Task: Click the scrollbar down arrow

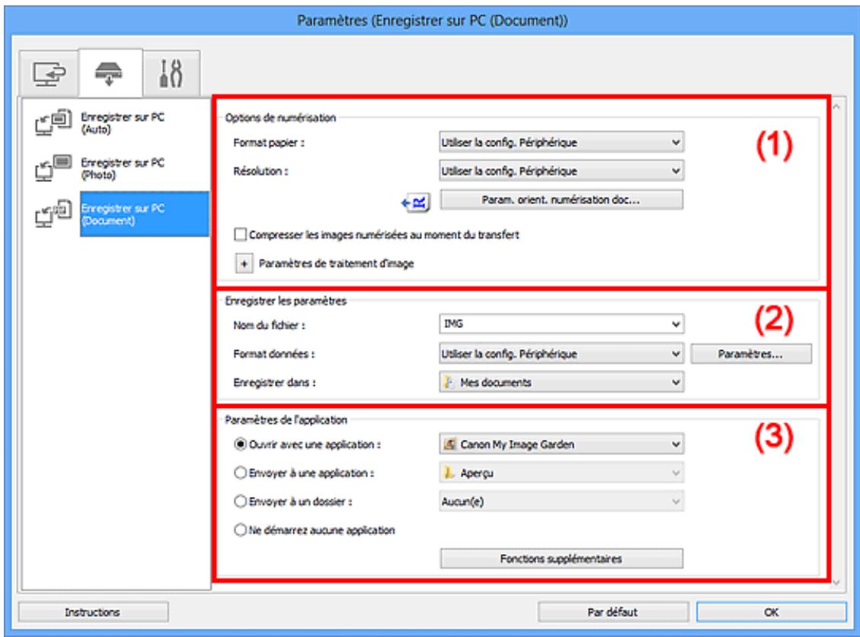Action: (836, 581)
